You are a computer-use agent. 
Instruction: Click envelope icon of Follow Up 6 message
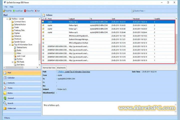(43, 25)
